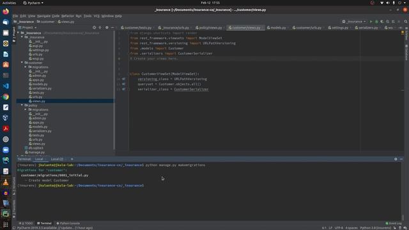Collapse the _insurance root folder

click(x=19, y=33)
